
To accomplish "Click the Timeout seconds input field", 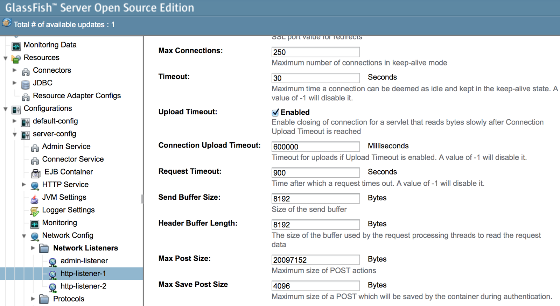I will [x=316, y=78].
